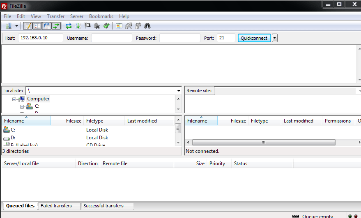Image resolution: width=361 pixels, height=218 pixels.
Task: Open the Transfer menu
Action: pos(56,16)
